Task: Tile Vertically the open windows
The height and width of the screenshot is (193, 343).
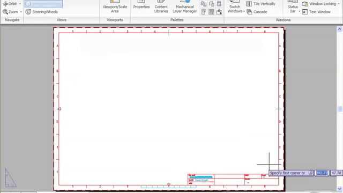Action: [261, 4]
